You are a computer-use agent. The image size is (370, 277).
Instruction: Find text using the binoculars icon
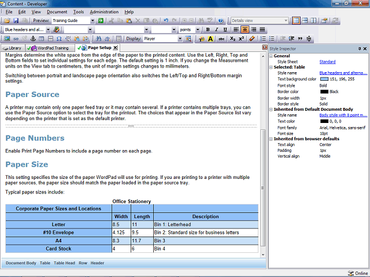[98, 39]
